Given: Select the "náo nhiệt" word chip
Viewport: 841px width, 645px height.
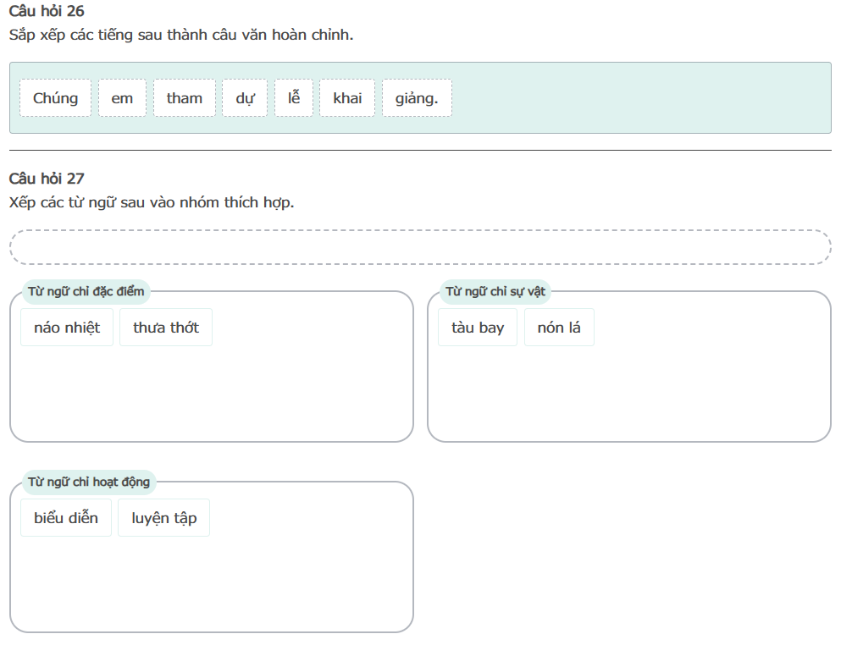Looking at the screenshot, I should pos(67,328).
